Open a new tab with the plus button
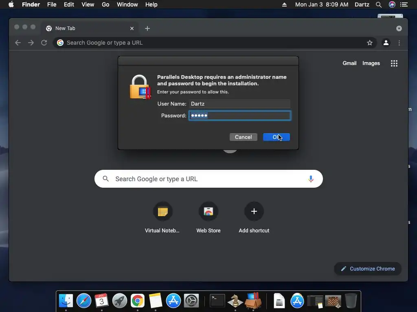This screenshot has width=417, height=312. (x=147, y=28)
